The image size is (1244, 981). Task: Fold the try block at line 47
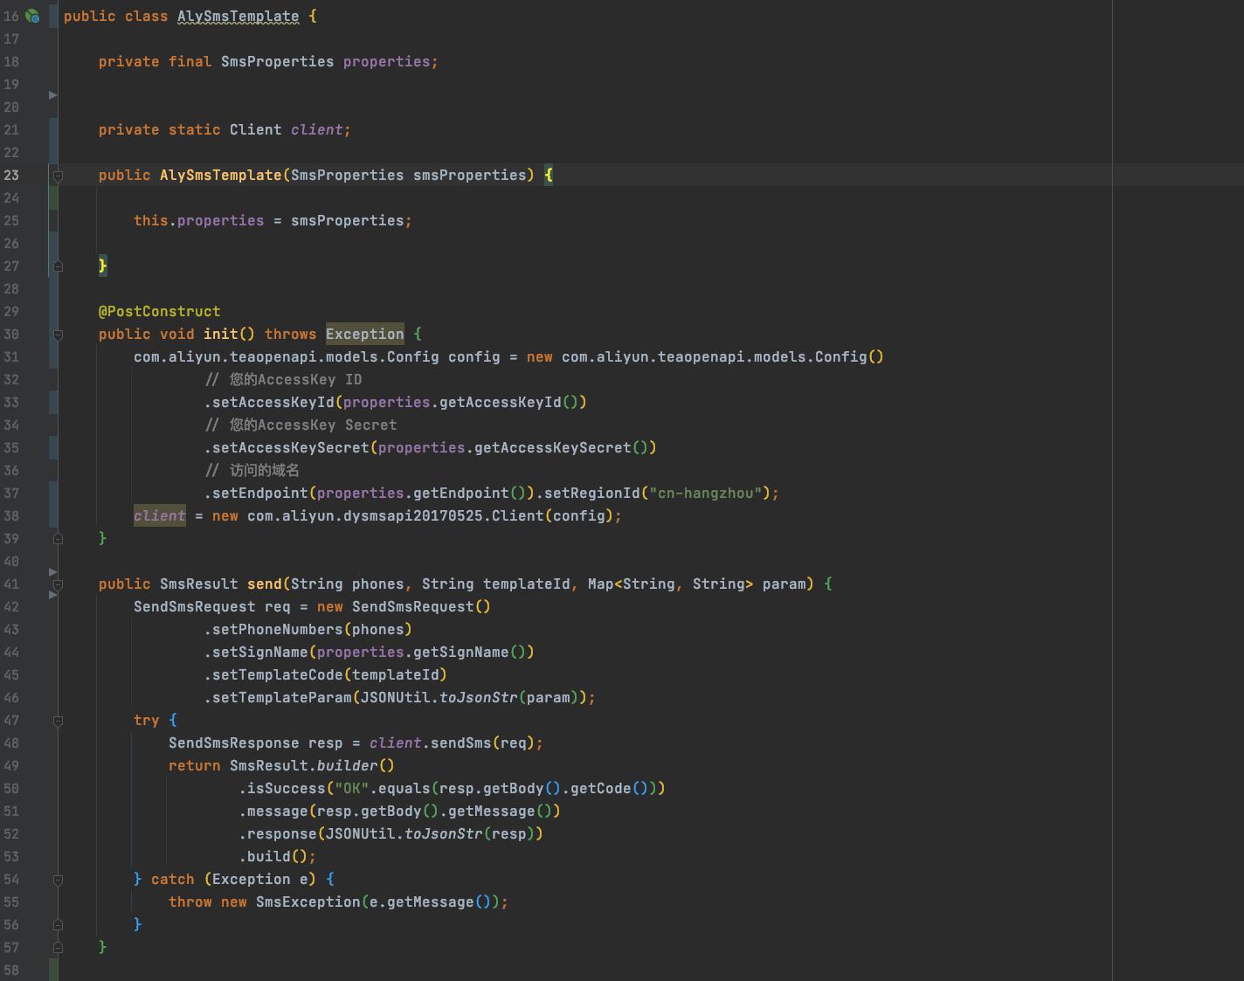pyautogui.click(x=58, y=721)
